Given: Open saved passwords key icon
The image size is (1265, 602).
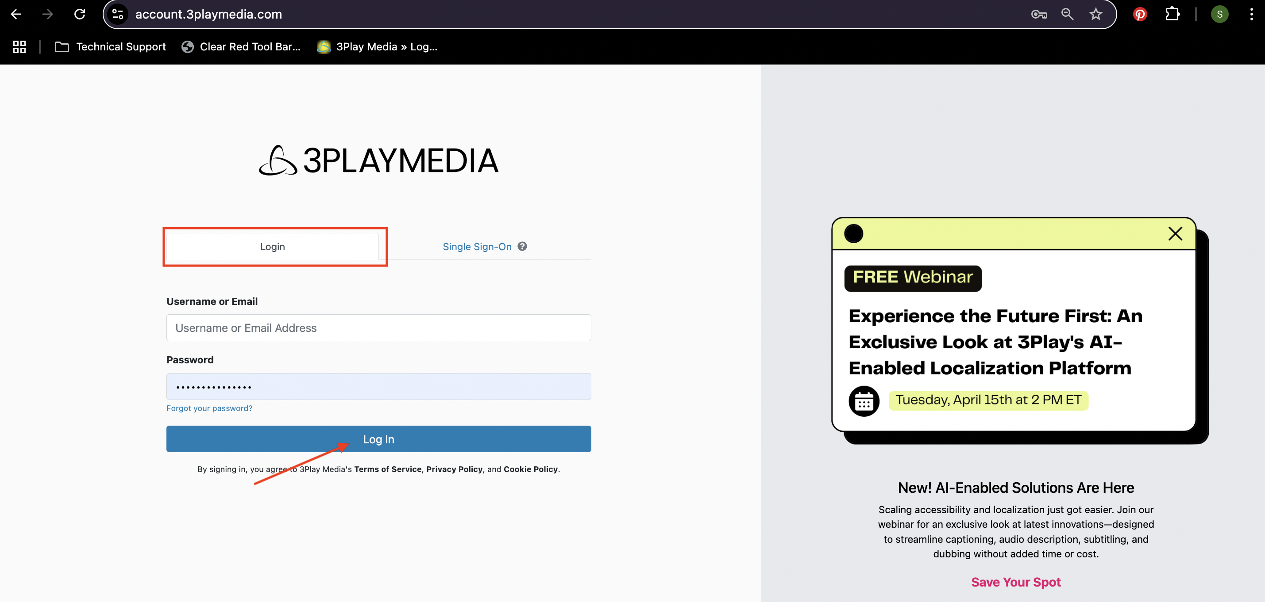Looking at the screenshot, I should click(x=1039, y=14).
